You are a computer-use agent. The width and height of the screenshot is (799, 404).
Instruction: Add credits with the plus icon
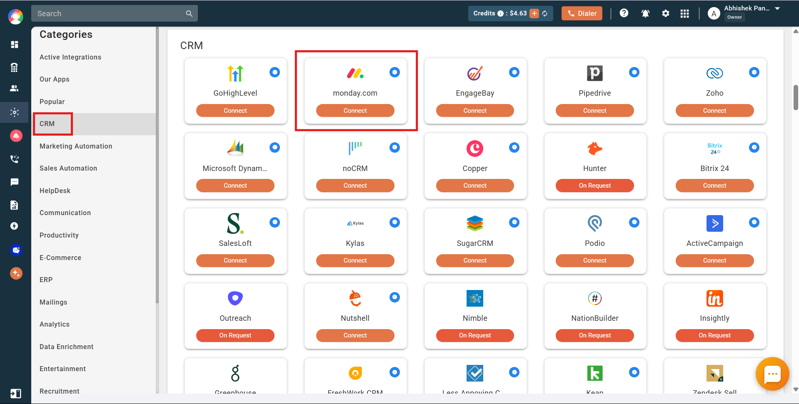click(x=534, y=13)
